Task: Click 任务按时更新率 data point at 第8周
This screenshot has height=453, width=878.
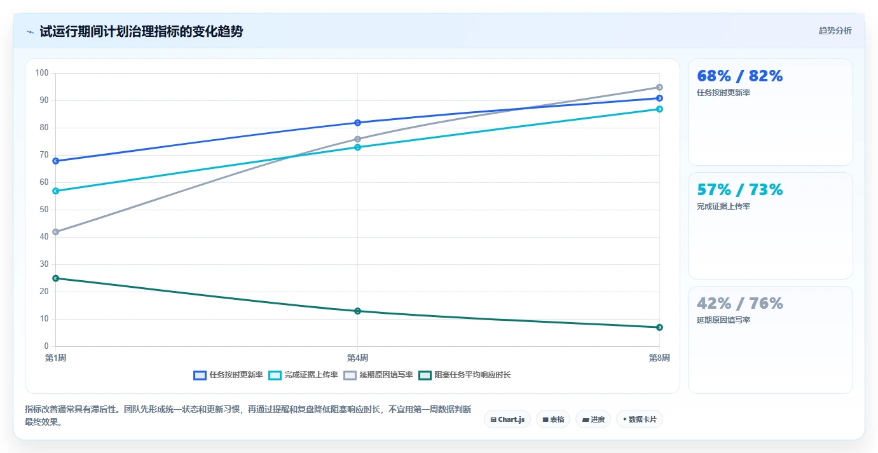Action: coord(659,98)
